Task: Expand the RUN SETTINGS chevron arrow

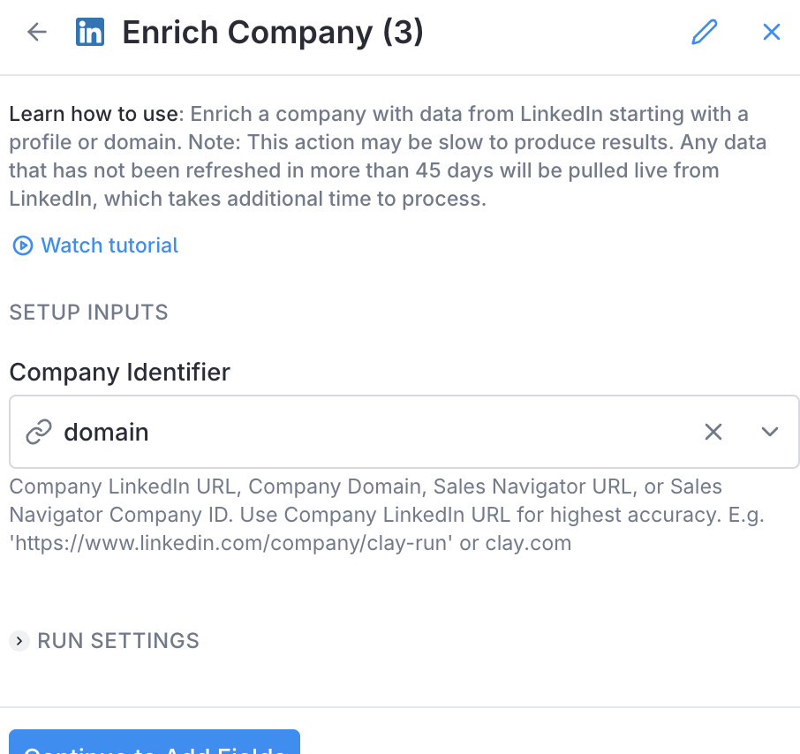Action: (x=19, y=641)
